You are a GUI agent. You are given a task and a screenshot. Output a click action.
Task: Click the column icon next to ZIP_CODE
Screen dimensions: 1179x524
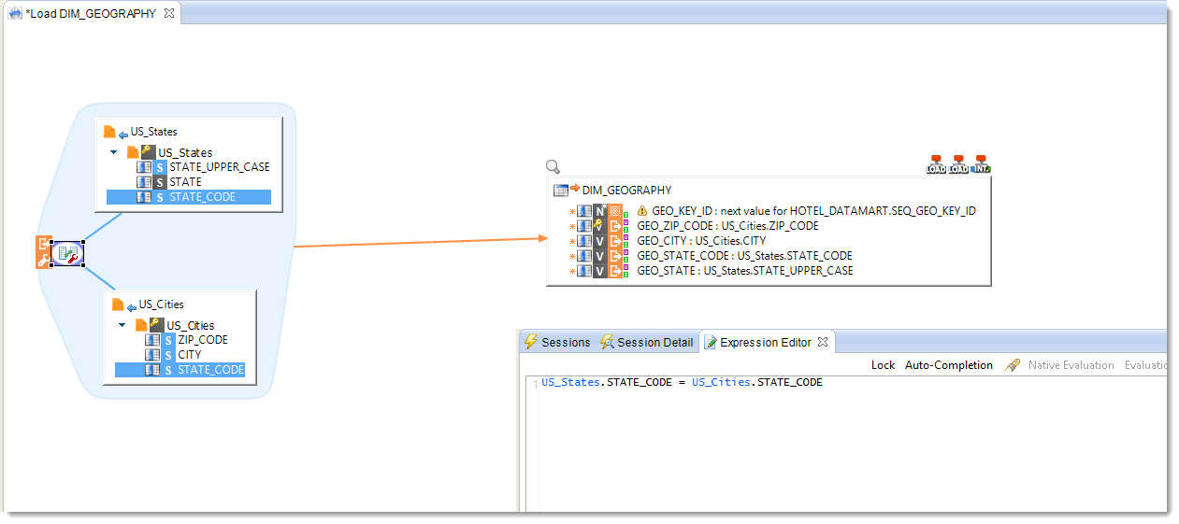click(152, 340)
